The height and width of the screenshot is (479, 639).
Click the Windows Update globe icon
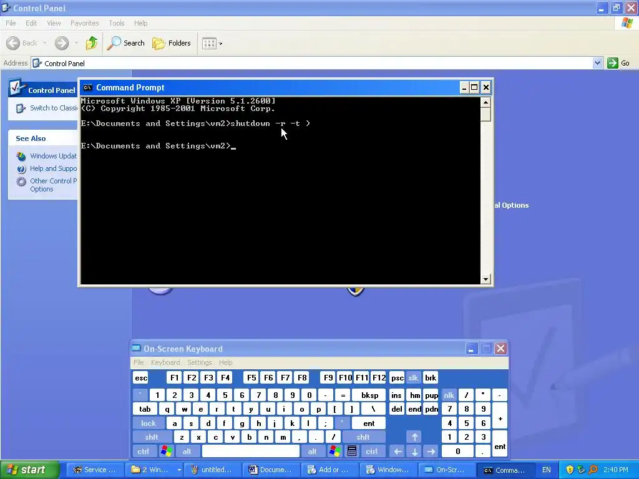(x=21, y=157)
